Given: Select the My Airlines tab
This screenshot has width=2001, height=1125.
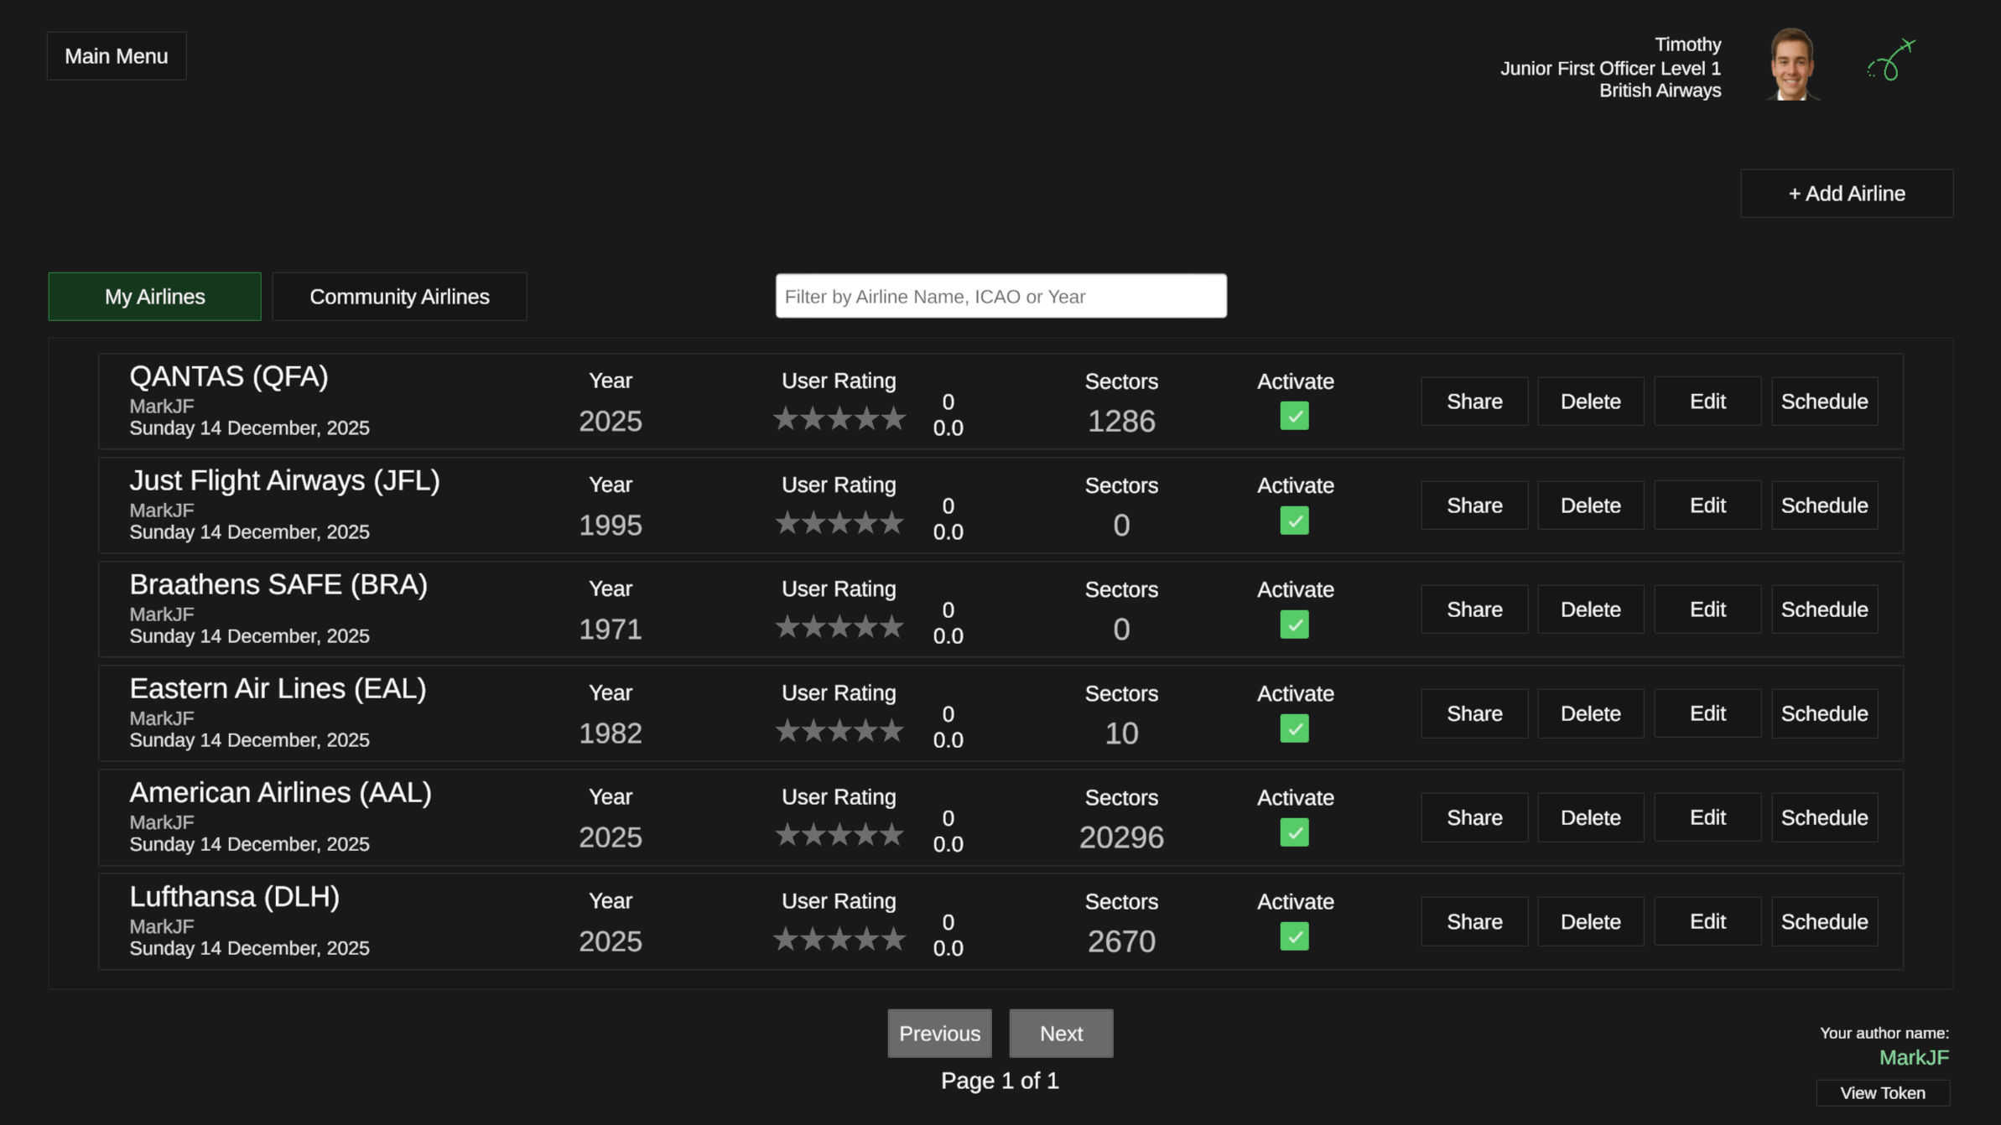Looking at the screenshot, I should [155, 297].
